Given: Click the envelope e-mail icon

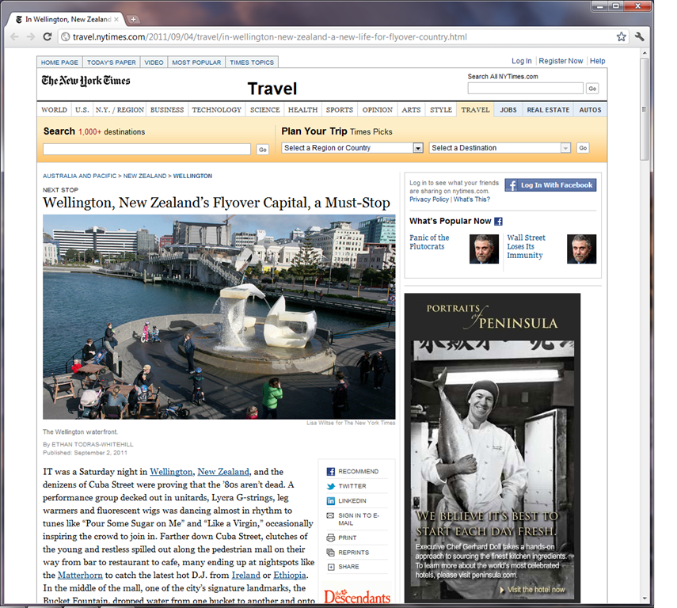Looking at the screenshot, I should click(331, 515).
